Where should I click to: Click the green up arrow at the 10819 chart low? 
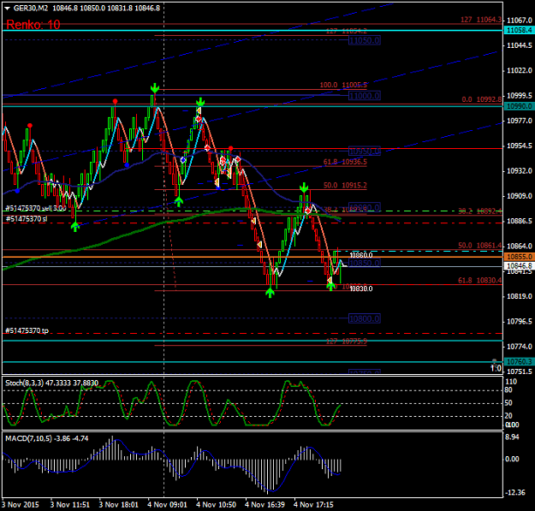pyautogui.click(x=270, y=293)
